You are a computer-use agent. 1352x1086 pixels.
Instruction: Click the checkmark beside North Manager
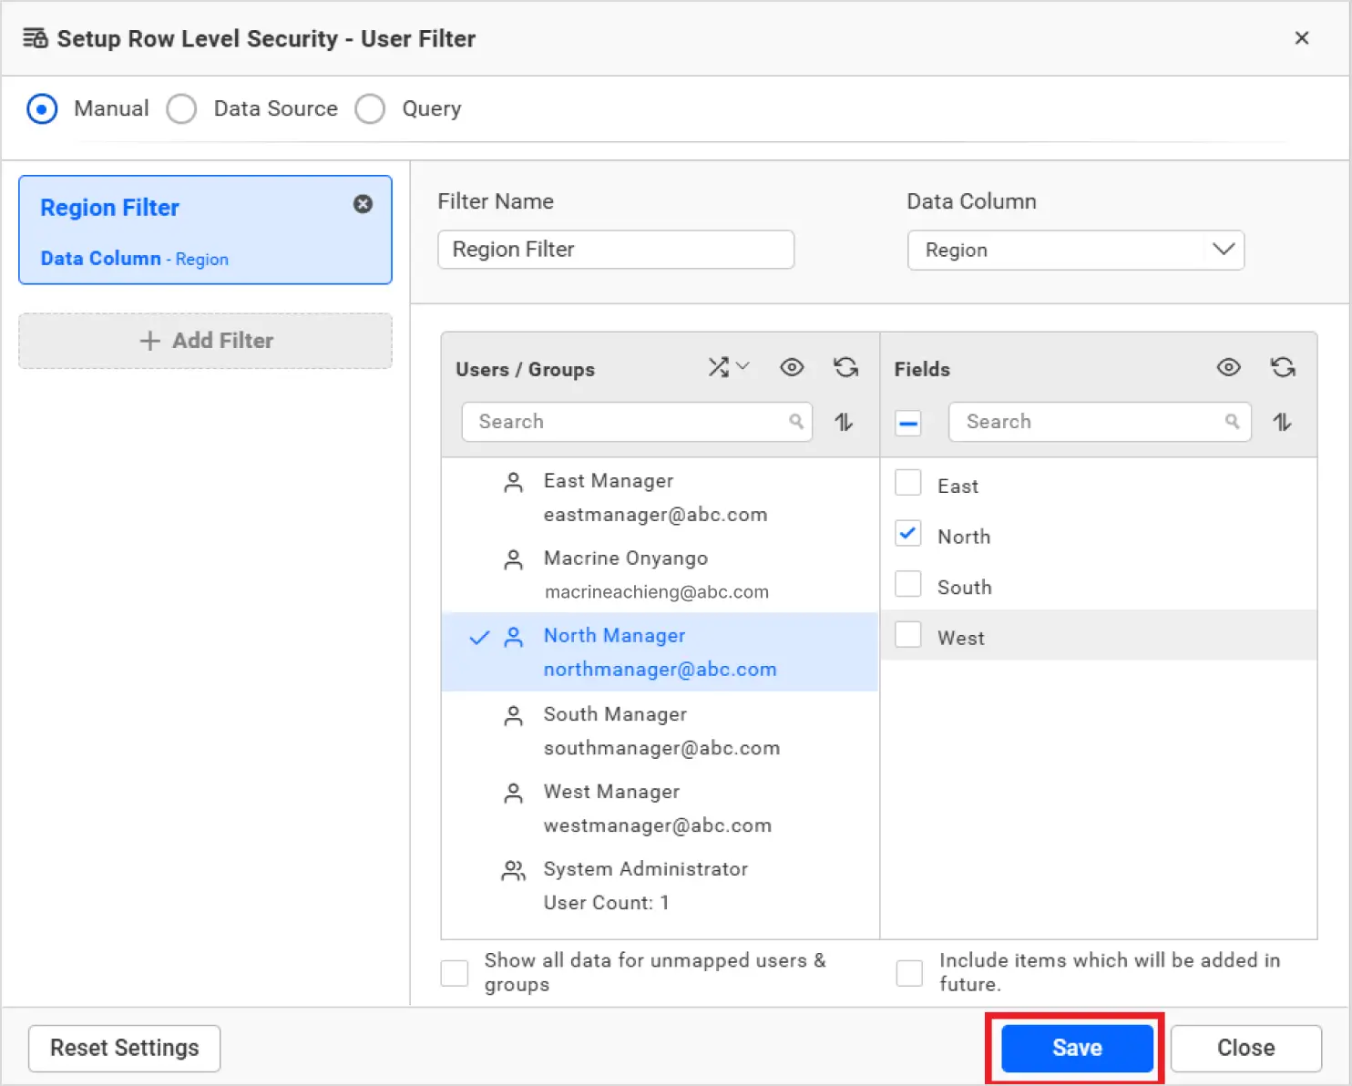[x=479, y=638]
